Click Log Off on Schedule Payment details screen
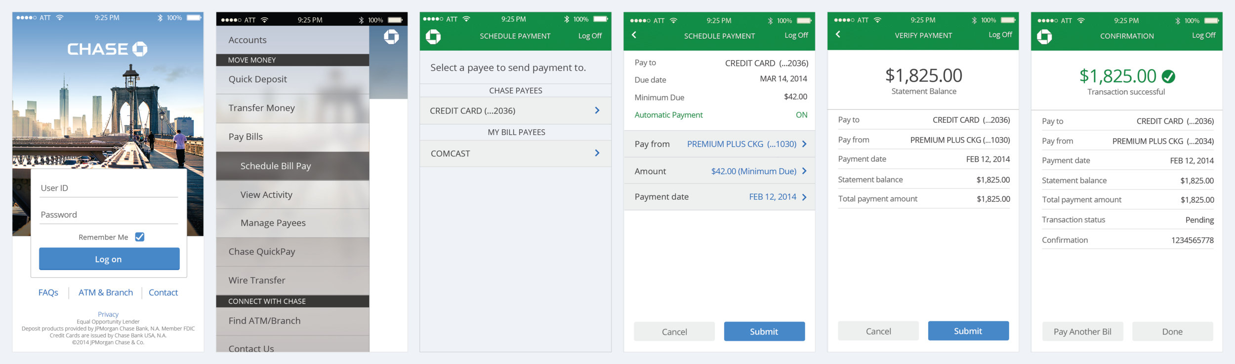This screenshot has height=364, width=1235. [x=796, y=35]
